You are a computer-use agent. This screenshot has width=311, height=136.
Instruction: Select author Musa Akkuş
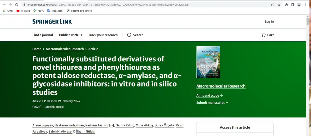coord(144,125)
